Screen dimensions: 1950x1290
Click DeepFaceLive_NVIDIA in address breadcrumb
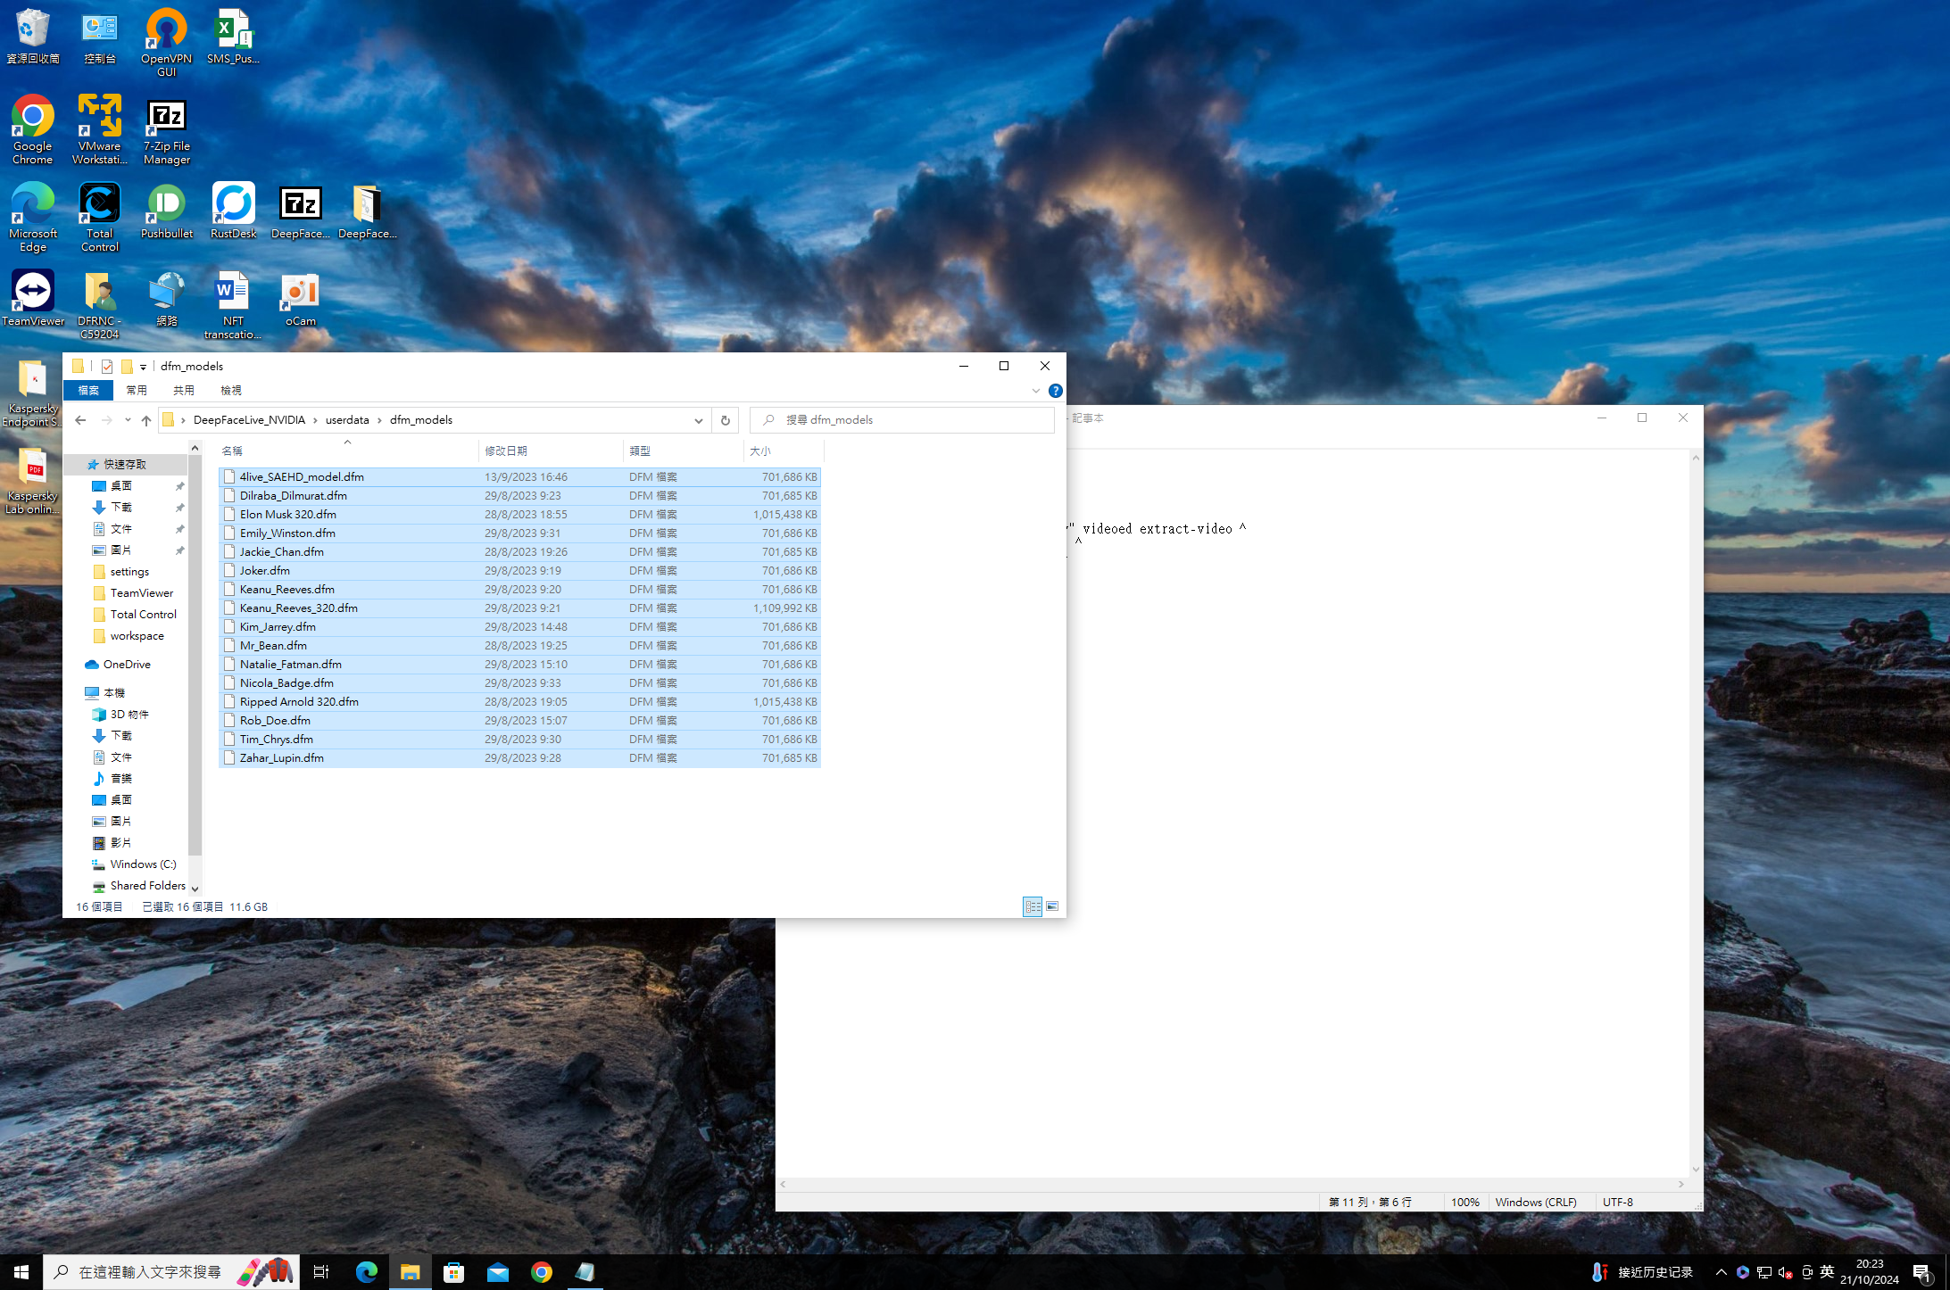click(x=249, y=420)
